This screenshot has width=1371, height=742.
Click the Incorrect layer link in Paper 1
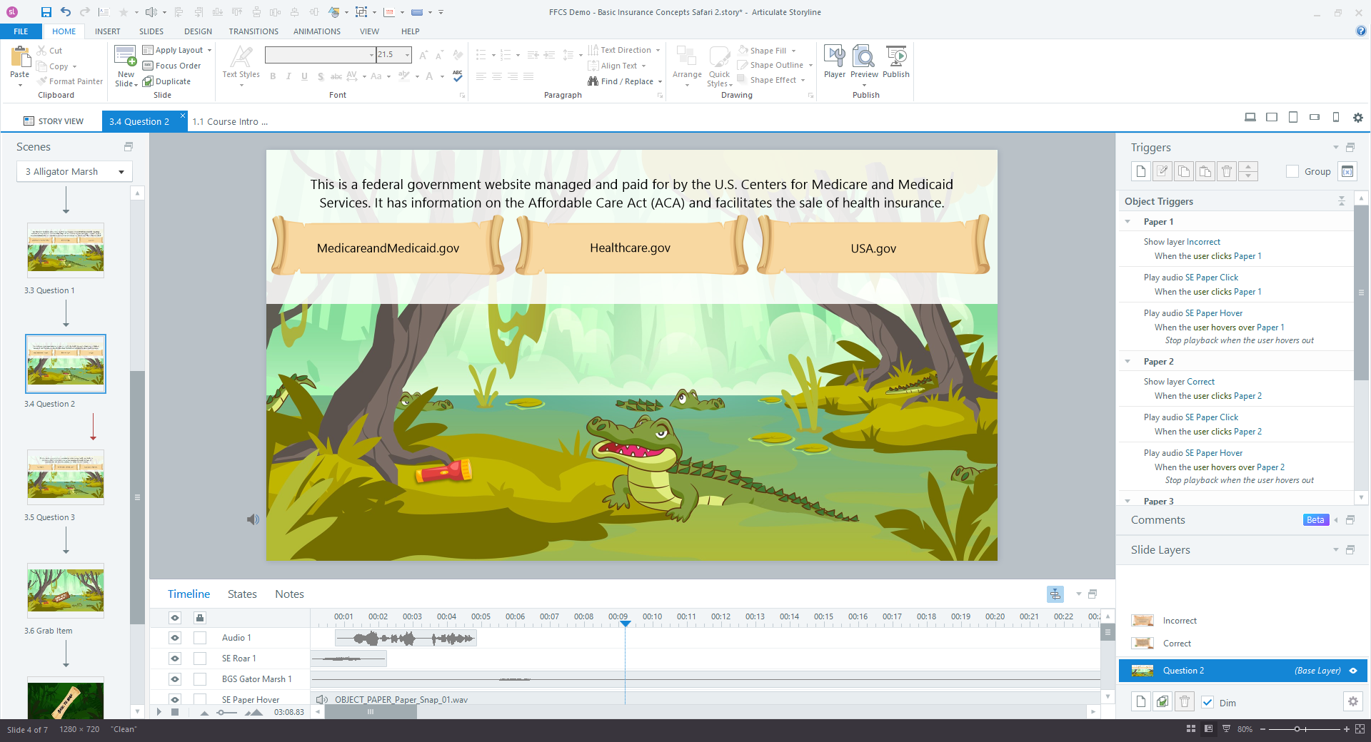coord(1203,242)
